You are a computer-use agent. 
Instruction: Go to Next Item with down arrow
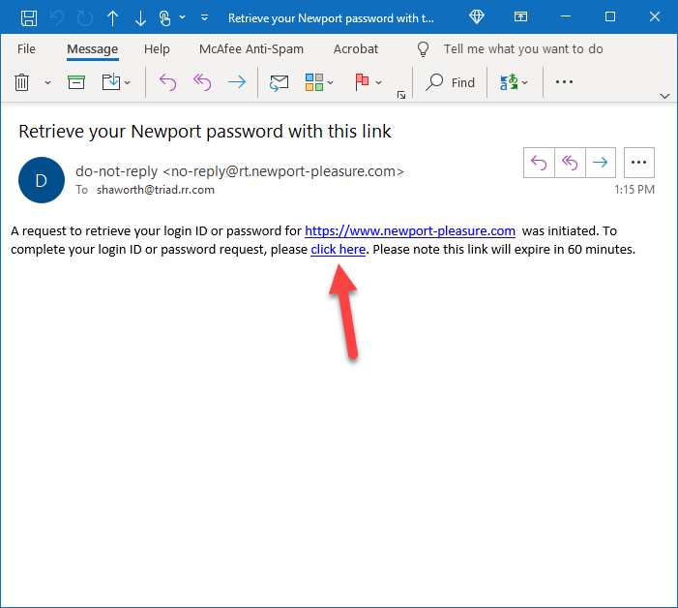[x=140, y=18]
